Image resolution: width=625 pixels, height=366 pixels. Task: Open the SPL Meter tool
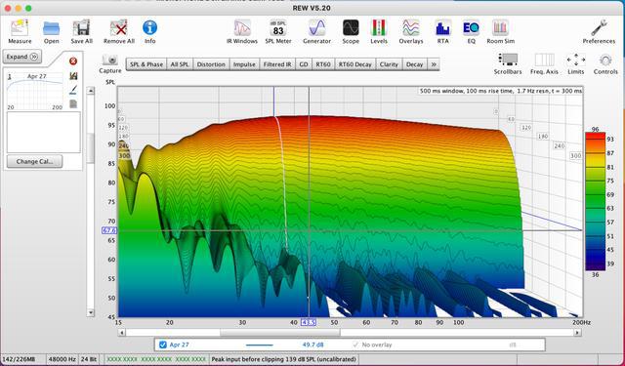point(278,31)
